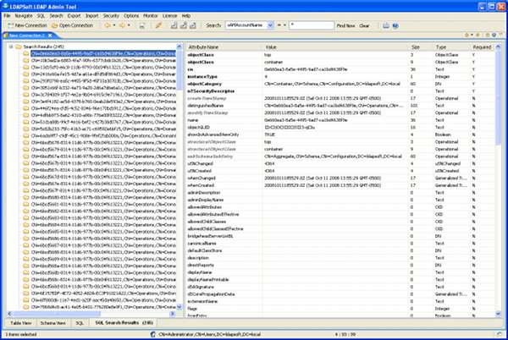Click the New Connection button label

click(x=31, y=25)
